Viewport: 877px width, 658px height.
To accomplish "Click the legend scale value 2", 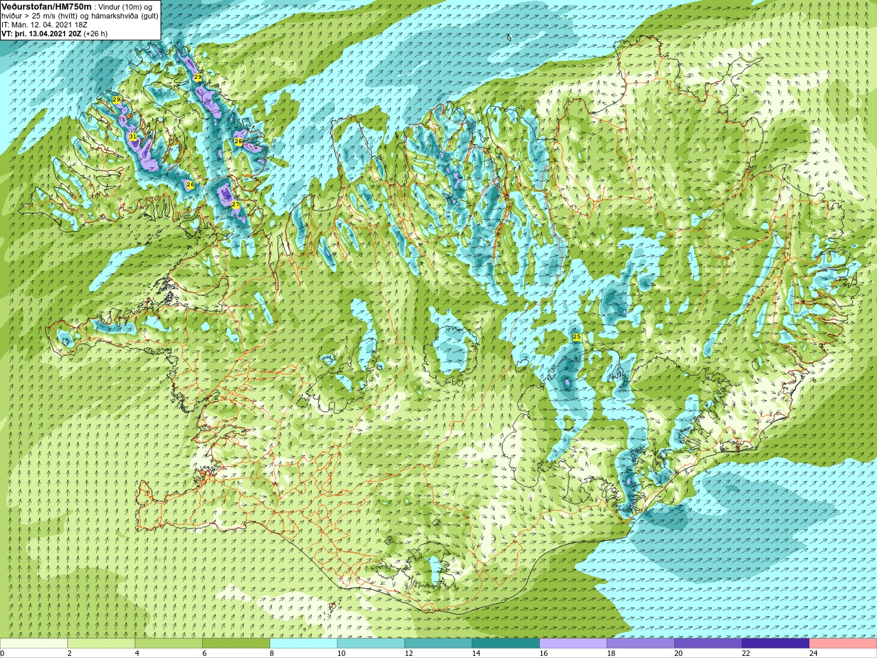I will 69,653.
